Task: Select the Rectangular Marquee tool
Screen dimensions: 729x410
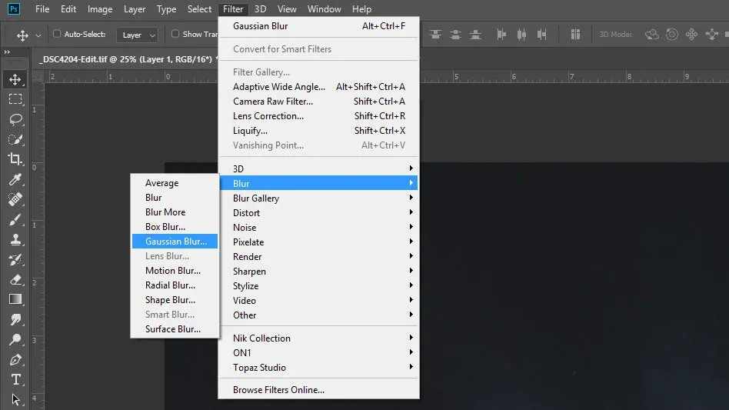Action: (15, 99)
